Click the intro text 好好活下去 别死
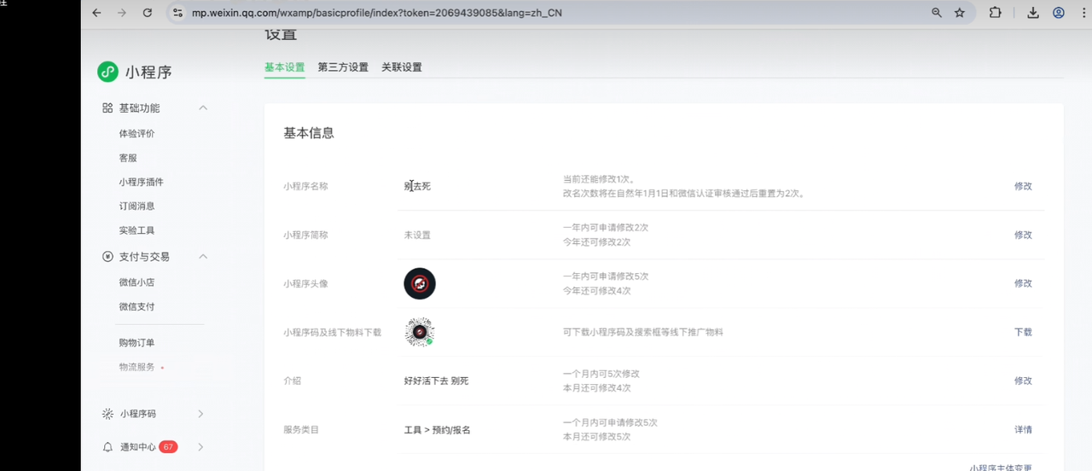 pyautogui.click(x=436, y=381)
